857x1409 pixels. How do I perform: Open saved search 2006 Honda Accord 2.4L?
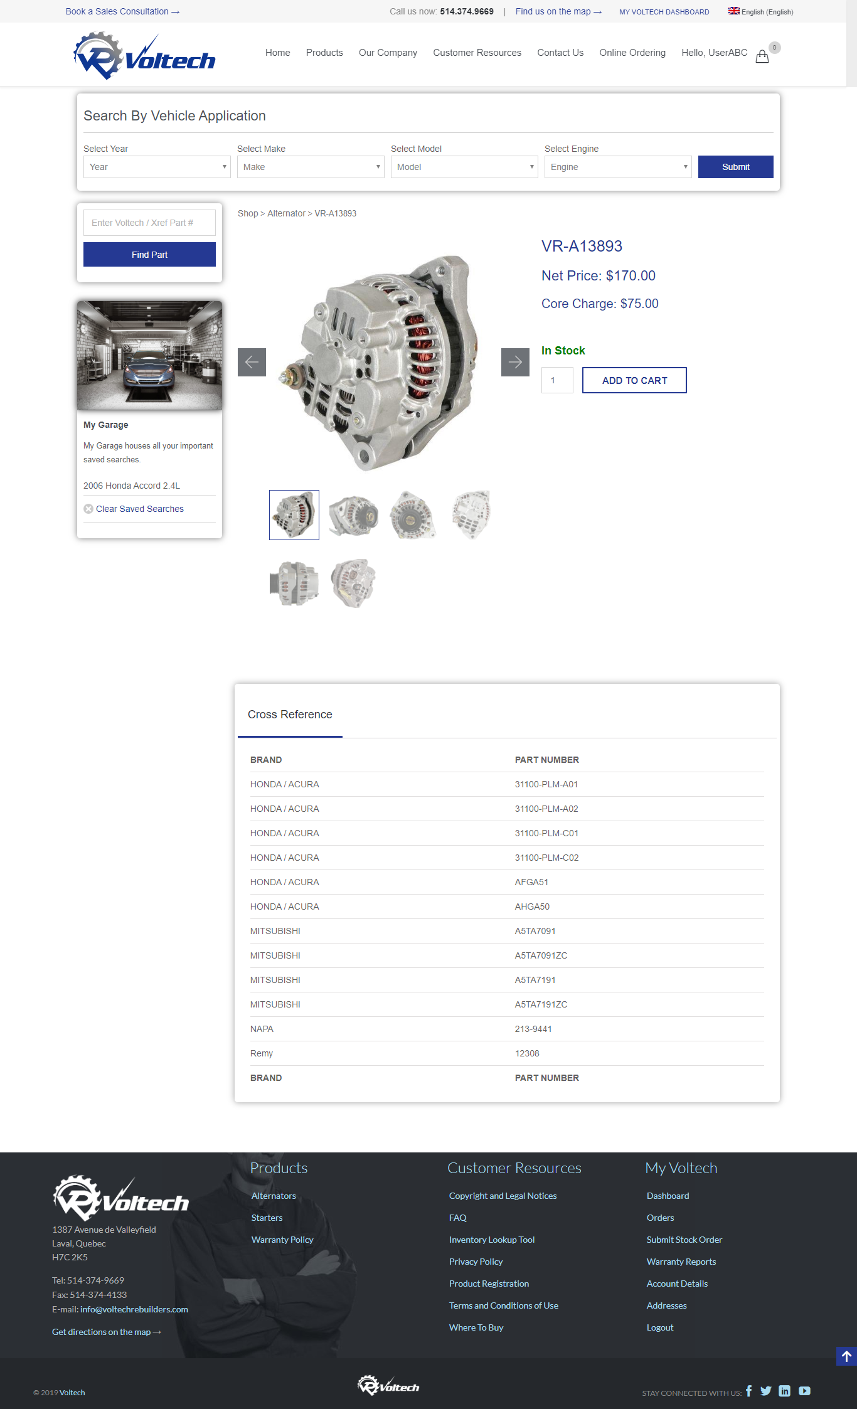(132, 486)
